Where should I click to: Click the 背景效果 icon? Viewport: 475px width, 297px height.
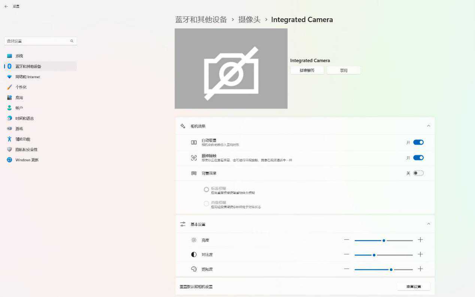pyautogui.click(x=194, y=173)
